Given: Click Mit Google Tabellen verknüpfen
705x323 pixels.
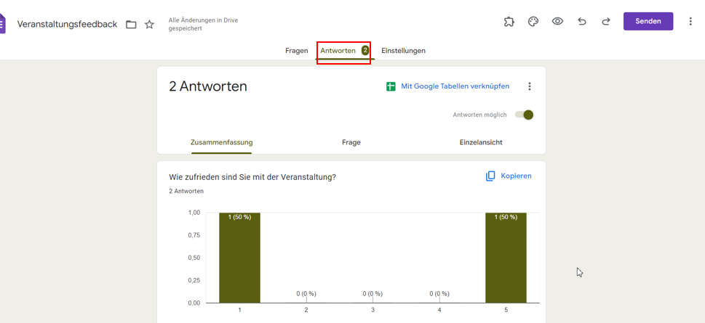Looking at the screenshot, I should [455, 86].
